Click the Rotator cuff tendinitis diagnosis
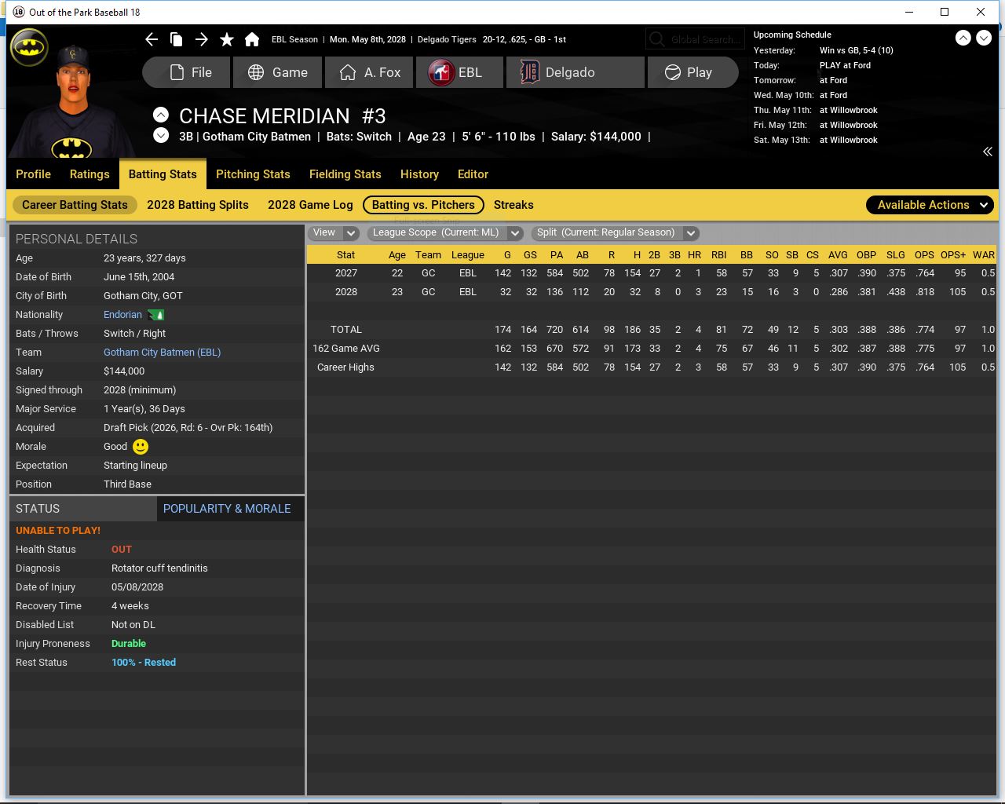 click(159, 568)
